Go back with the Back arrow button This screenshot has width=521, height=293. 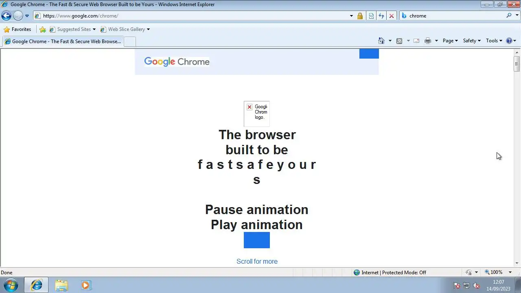click(x=6, y=16)
